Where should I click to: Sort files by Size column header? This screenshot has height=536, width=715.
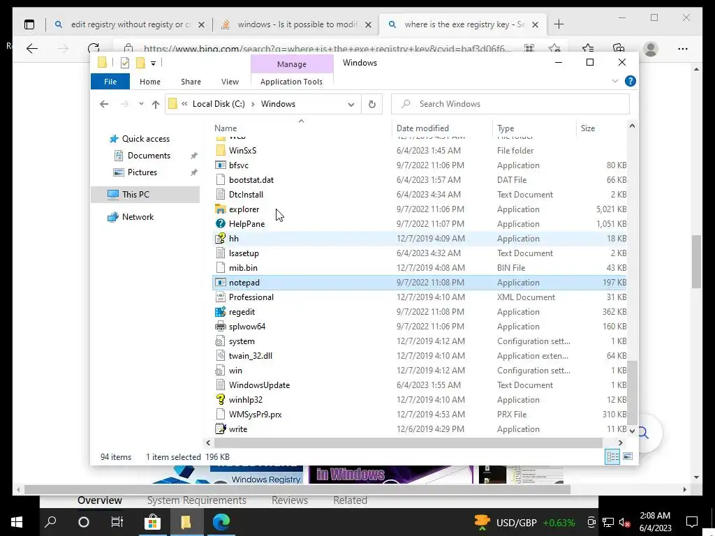point(601,128)
